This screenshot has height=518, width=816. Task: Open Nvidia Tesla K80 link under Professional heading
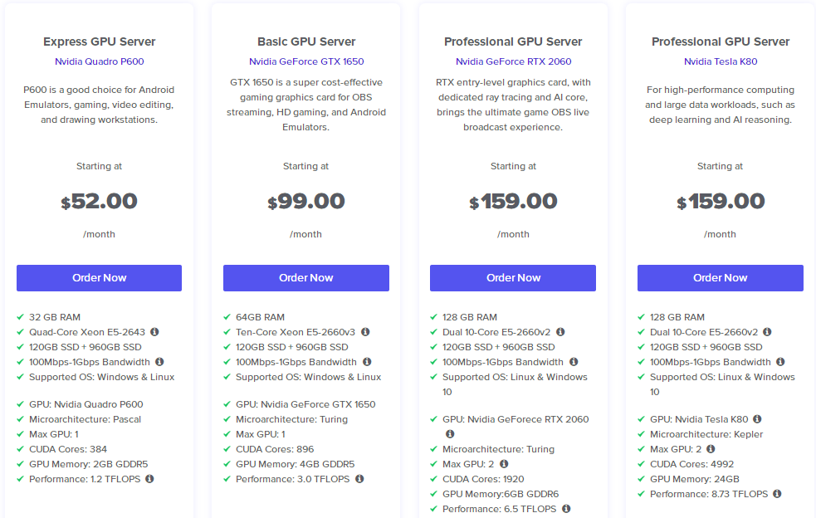721,61
